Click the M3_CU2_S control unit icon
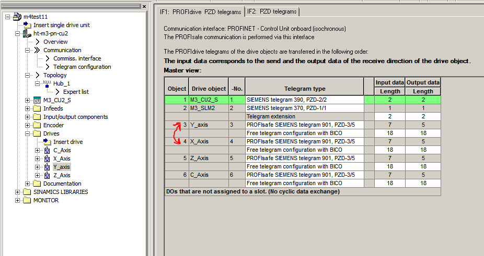484x256 pixels. tap(37, 100)
